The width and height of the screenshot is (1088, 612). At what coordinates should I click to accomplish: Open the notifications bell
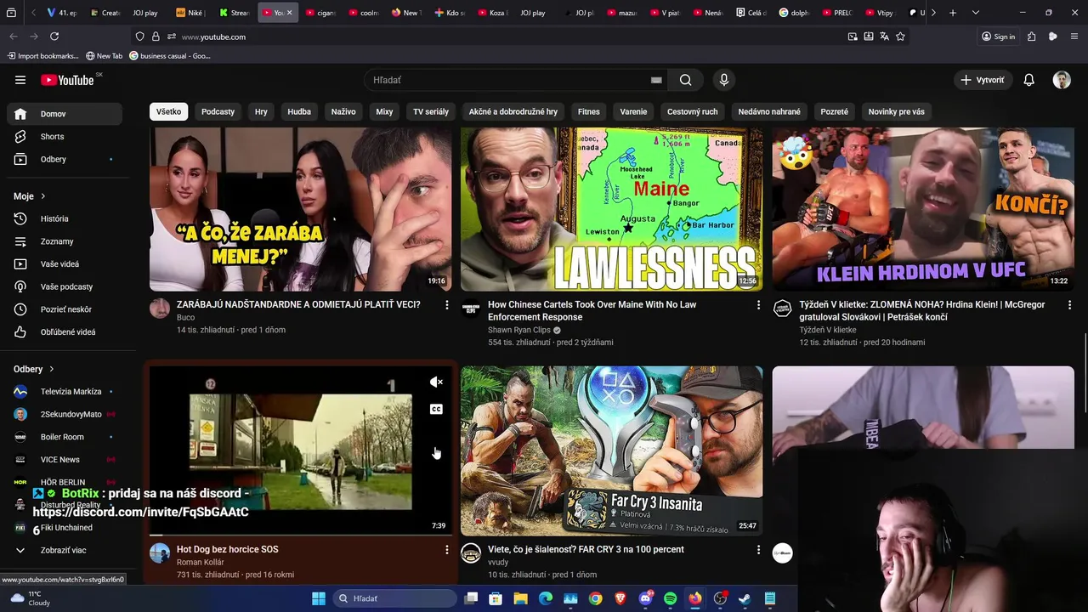tap(1028, 80)
